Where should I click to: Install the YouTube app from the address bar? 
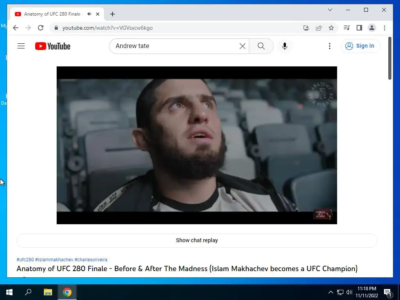pyautogui.click(x=306, y=28)
